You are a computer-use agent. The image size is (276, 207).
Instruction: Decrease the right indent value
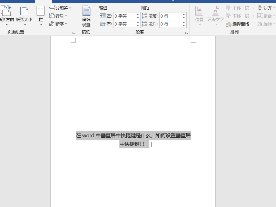pos(138,26)
